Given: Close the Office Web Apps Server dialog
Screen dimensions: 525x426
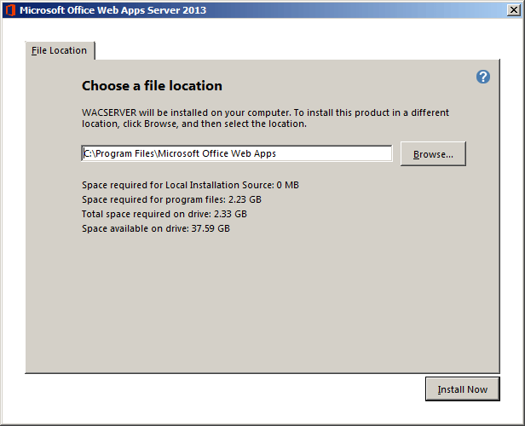Looking at the screenshot, I should (x=514, y=10).
